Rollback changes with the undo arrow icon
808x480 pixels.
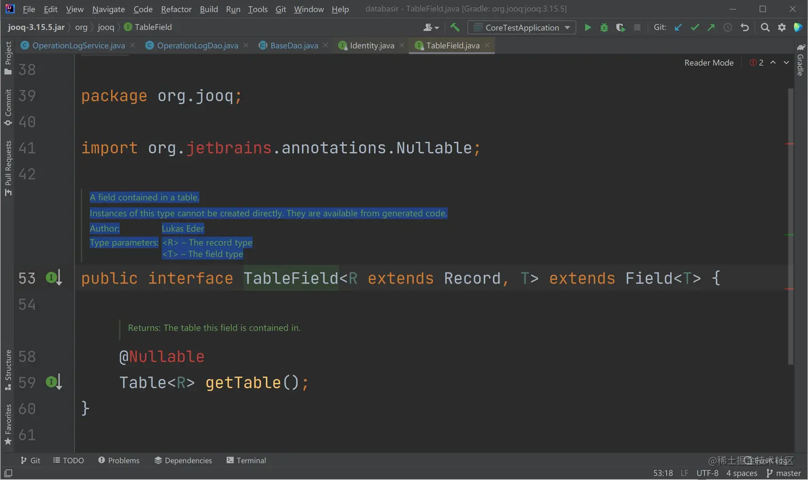click(x=744, y=27)
